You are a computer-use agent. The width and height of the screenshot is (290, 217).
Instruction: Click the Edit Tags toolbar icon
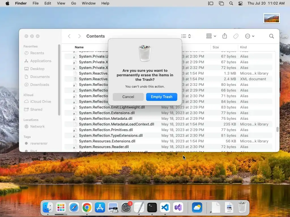click(236, 36)
